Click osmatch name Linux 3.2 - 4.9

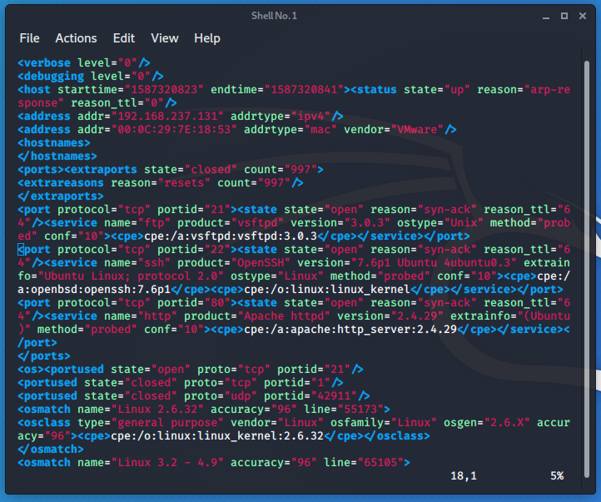tap(167, 463)
